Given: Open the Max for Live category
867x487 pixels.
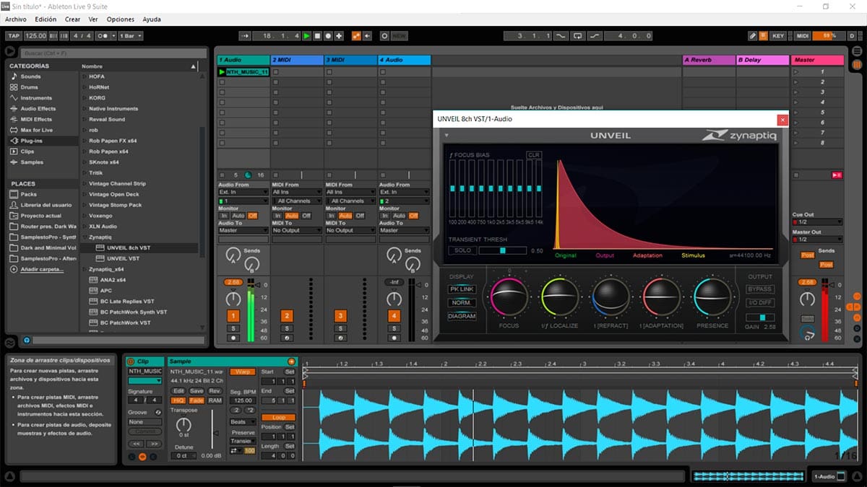Looking at the screenshot, I should [x=36, y=130].
